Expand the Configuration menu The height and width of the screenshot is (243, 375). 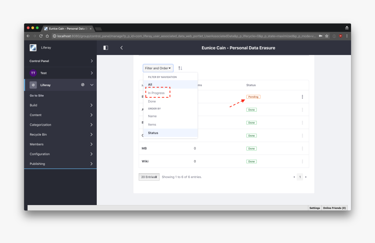[x=61, y=154]
